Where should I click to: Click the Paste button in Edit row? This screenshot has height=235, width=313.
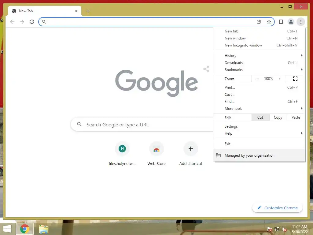[x=296, y=117]
